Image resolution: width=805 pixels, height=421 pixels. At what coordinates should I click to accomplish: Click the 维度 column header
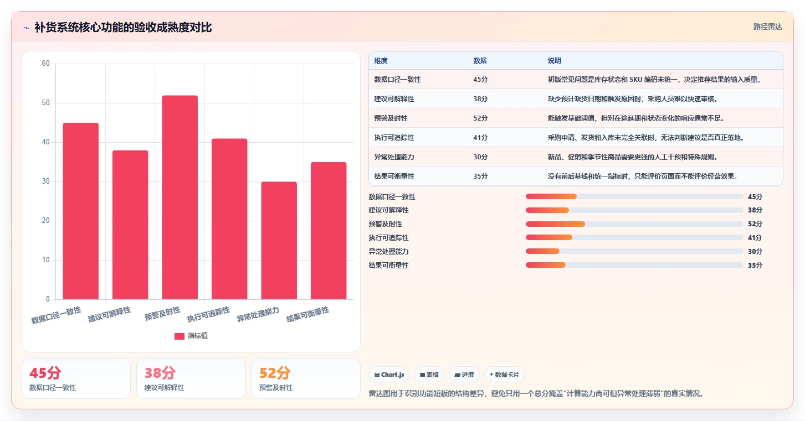(x=381, y=60)
